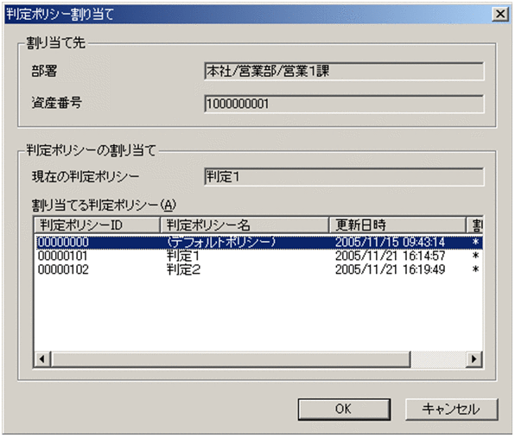The image size is (515, 438).
Task: Click the 現在の判定ポリシー field showing 判定1
Action: [344, 177]
